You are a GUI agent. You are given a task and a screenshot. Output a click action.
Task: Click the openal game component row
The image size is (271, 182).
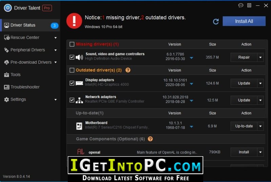[166, 152]
